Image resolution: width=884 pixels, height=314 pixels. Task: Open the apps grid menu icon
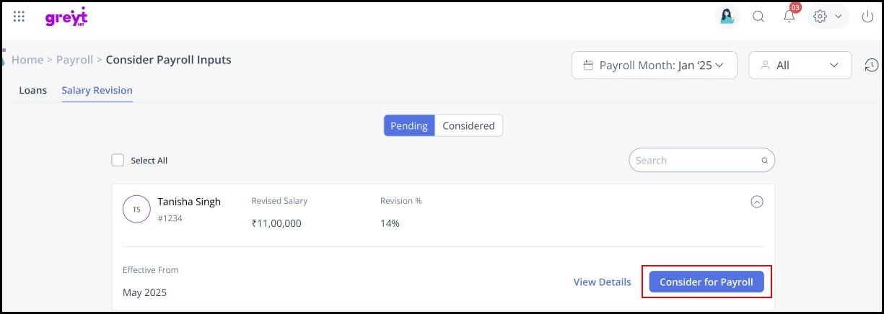coord(19,17)
